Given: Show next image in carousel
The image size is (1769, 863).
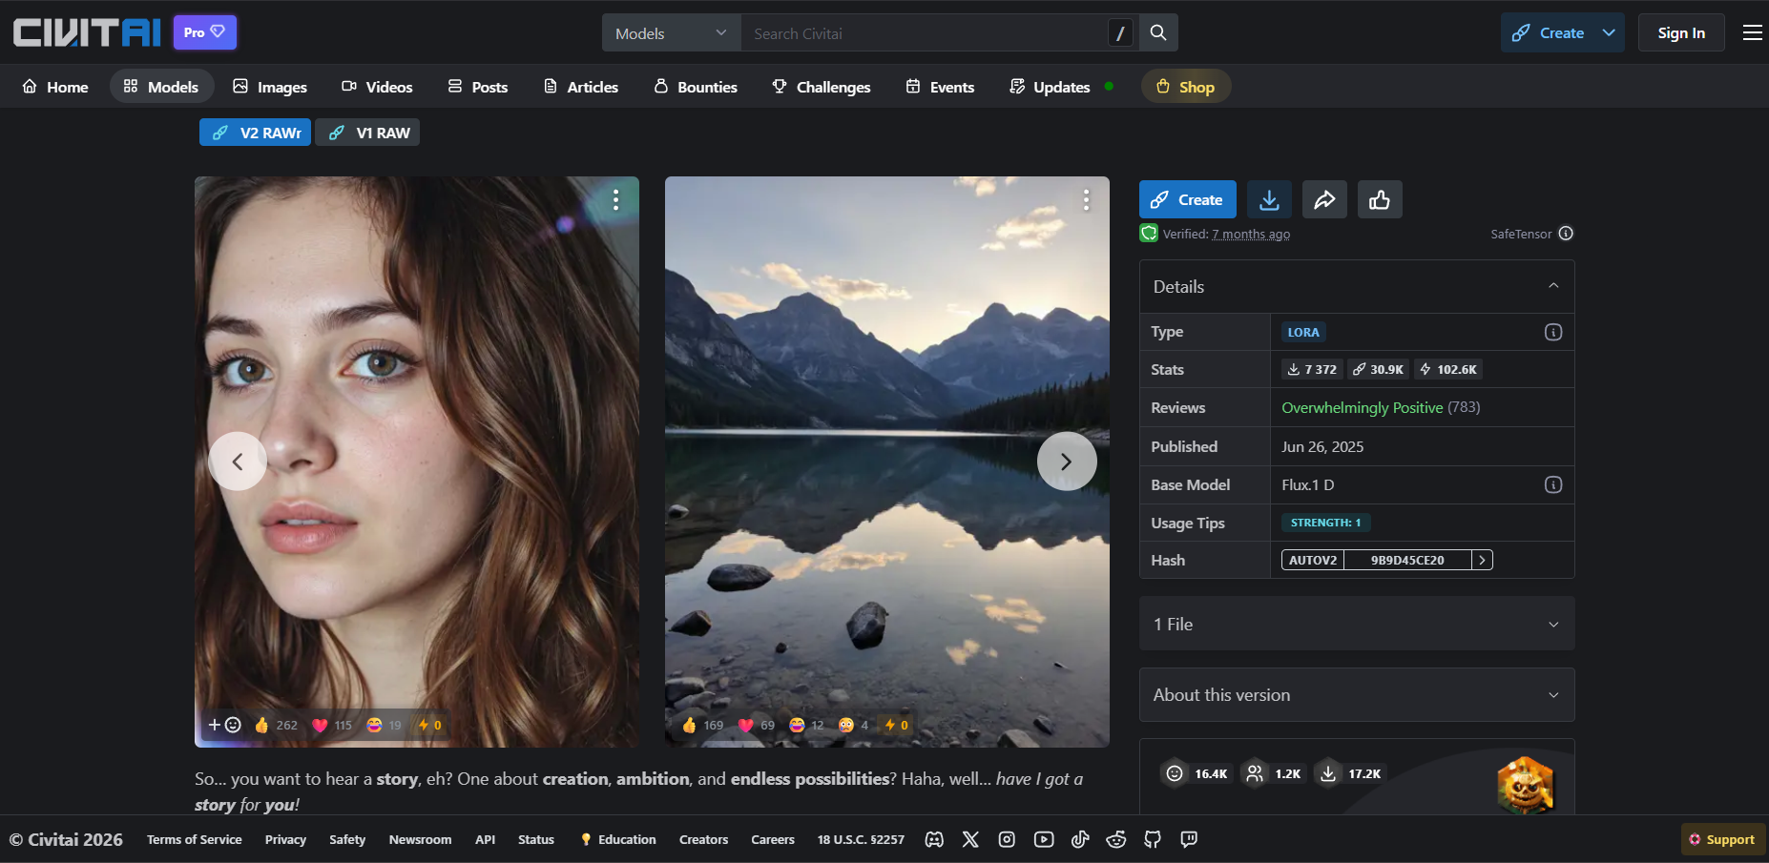Looking at the screenshot, I should [1067, 462].
